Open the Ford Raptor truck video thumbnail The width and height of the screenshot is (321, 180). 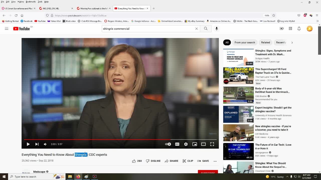coord(238,76)
